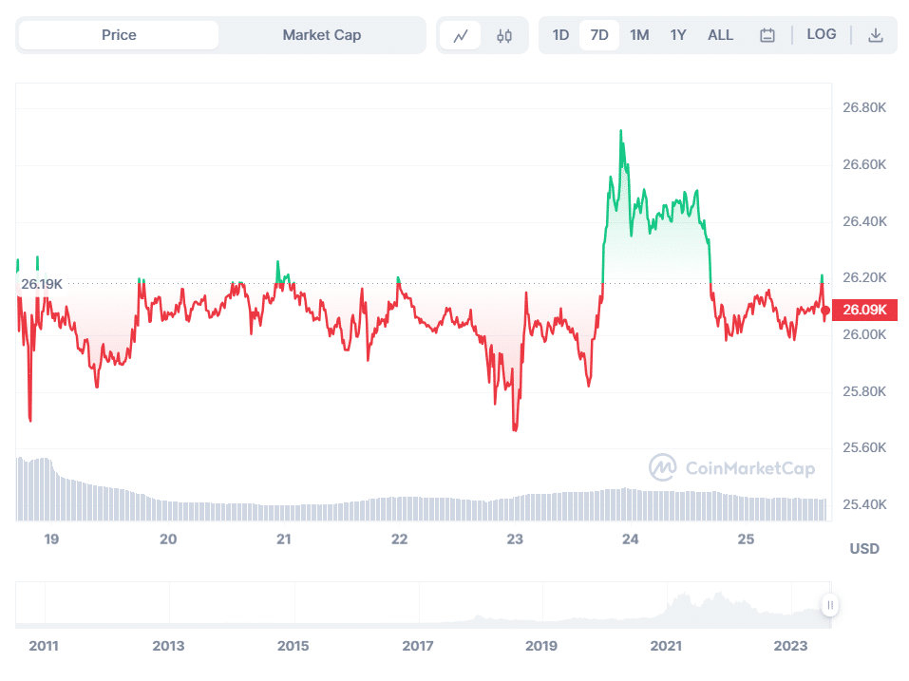
Task: Select the 7D time range
Action: point(599,35)
